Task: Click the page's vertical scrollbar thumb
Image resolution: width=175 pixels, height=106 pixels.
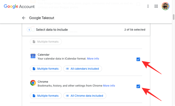Action: [x=174, y=17]
